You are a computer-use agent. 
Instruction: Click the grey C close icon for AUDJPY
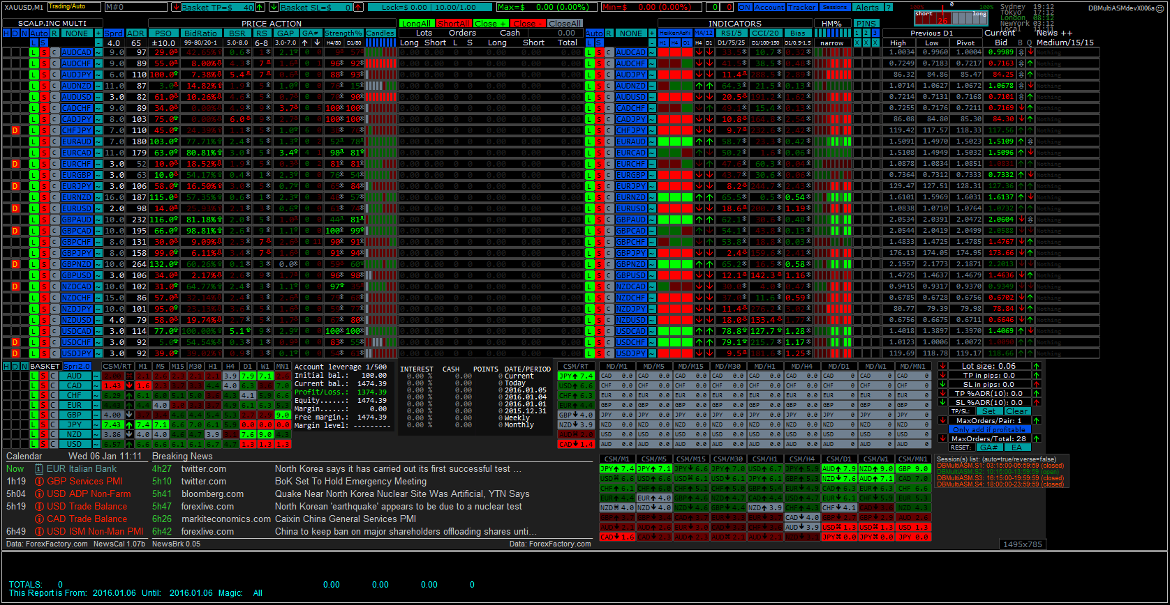coord(54,75)
